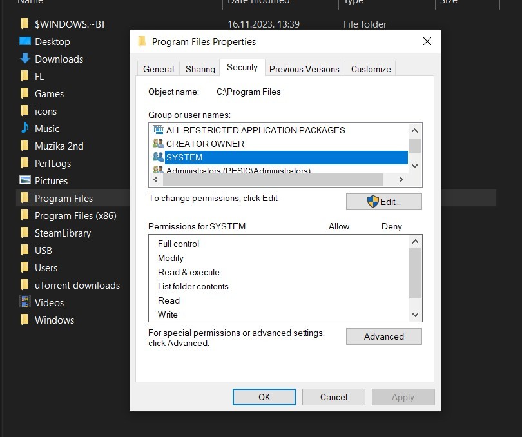Image resolution: width=522 pixels, height=437 pixels.
Task: Click down arrow of group names scrollbar
Action: click(x=414, y=166)
